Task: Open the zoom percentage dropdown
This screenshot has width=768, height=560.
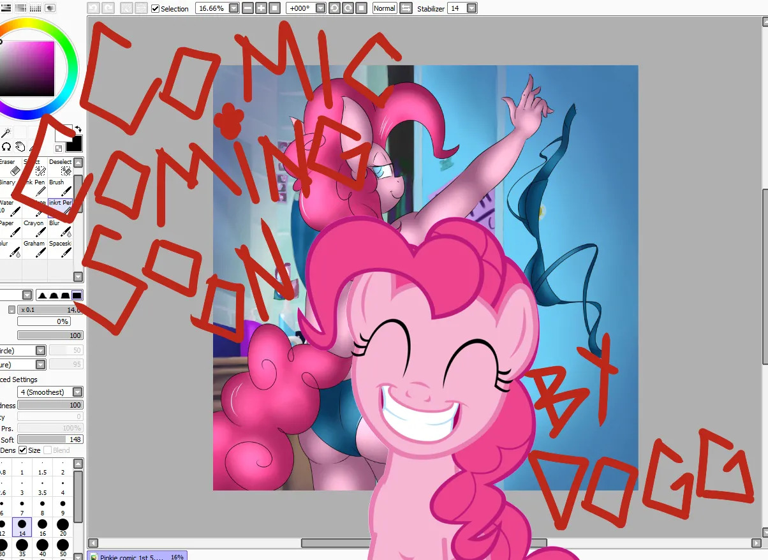Action: (x=233, y=8)
